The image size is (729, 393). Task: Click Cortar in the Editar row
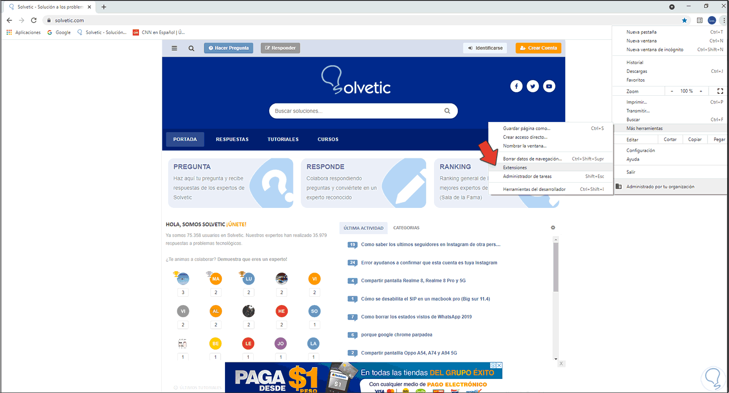[x=670, y=139]
